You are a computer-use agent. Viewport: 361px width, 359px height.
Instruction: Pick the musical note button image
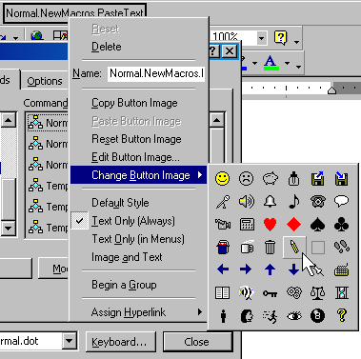294,201
